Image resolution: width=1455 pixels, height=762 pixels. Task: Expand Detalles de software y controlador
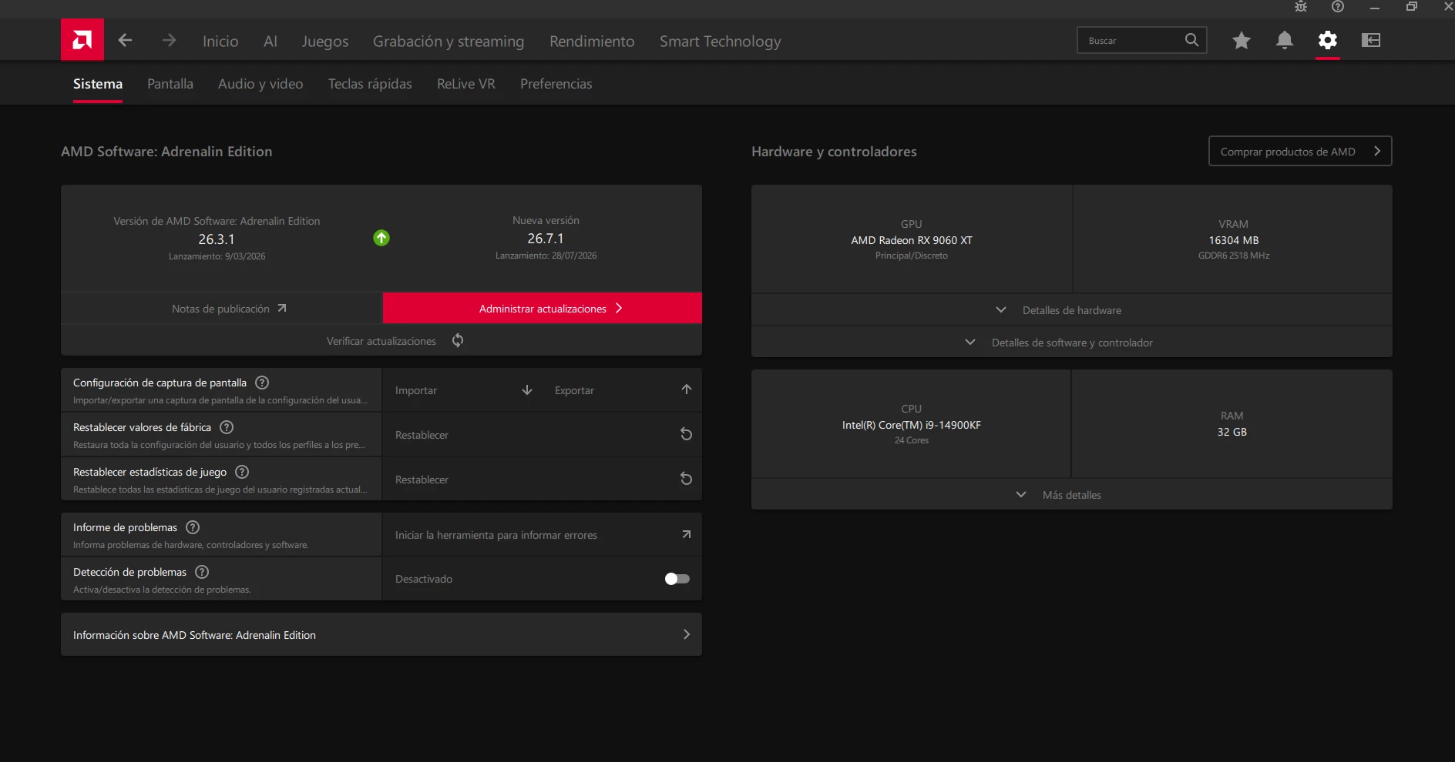[1072, 343]
